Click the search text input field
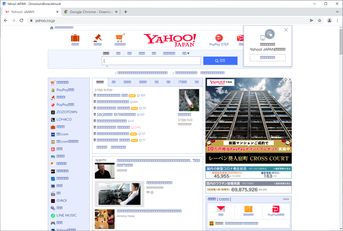Image resolution: width=343 pixels, height=231 pixels. click(151, 61)
